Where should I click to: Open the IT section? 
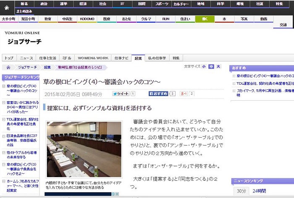tap(122, 4)
